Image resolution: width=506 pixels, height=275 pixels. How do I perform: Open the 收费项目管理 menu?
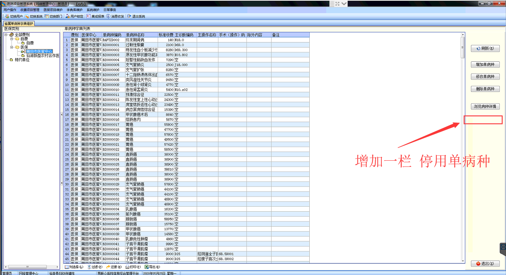pyautogui.click(x=30, y=10)
